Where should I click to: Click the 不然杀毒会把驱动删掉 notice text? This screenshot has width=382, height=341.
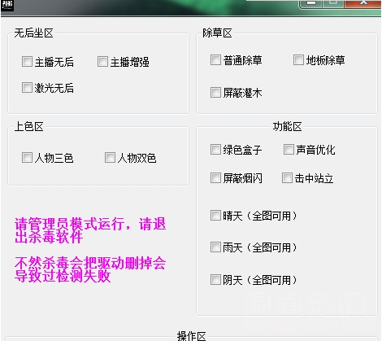click(90, 269)
